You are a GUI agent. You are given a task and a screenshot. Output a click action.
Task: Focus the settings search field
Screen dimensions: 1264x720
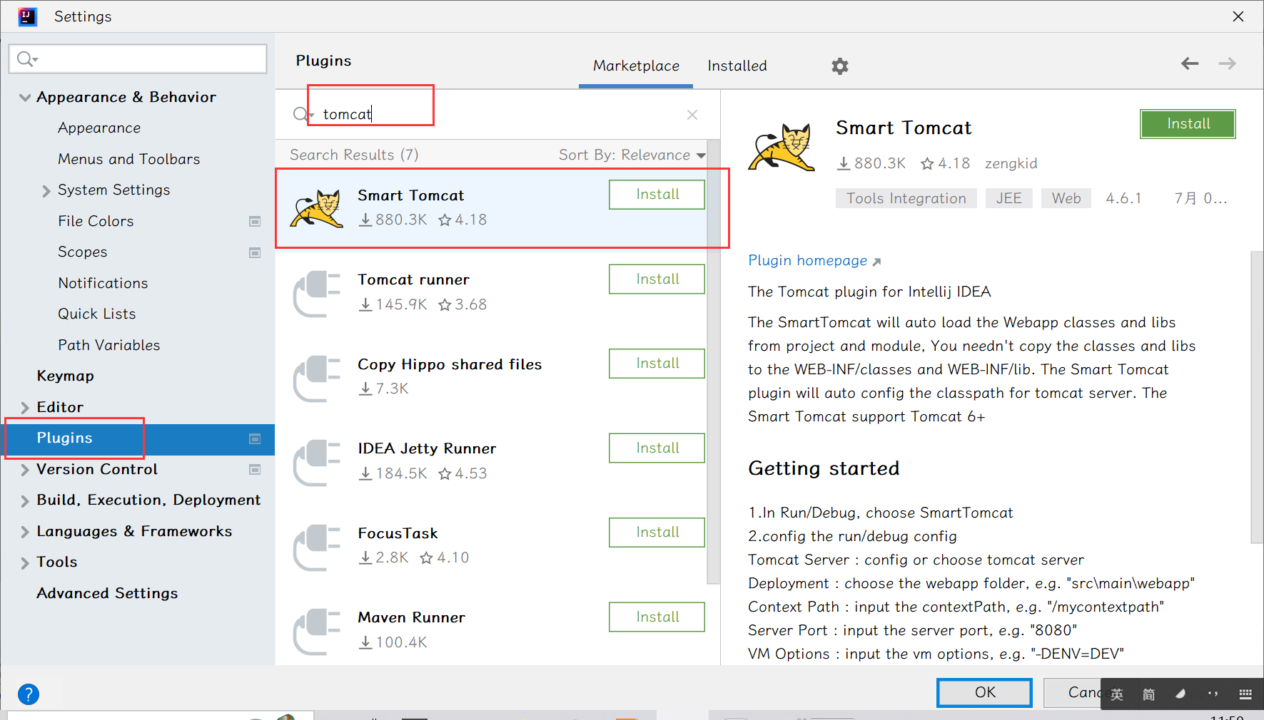(138, 59)
